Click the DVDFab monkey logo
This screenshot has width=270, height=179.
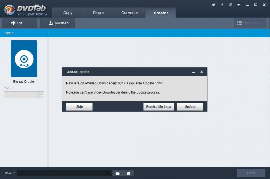tap(9, 10)
